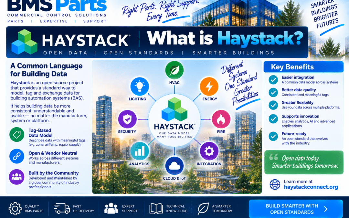Click the HVAC leaf icon
349x218 pixels.
(x=174, y=70)
